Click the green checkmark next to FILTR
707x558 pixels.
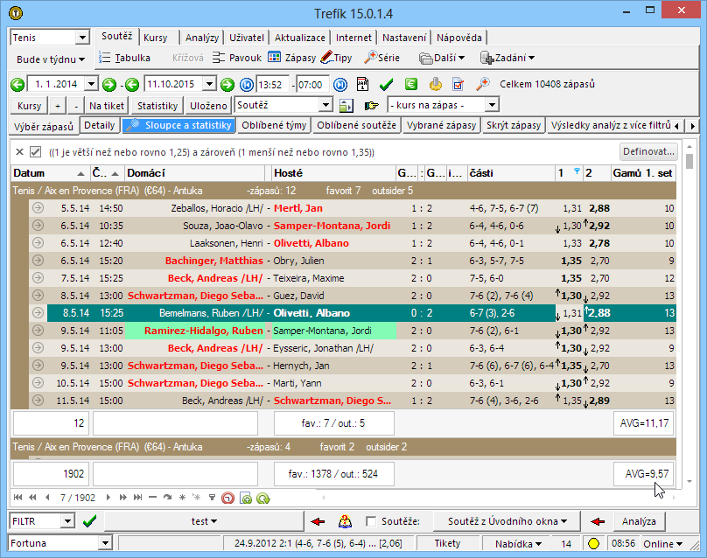click(89, 521)
